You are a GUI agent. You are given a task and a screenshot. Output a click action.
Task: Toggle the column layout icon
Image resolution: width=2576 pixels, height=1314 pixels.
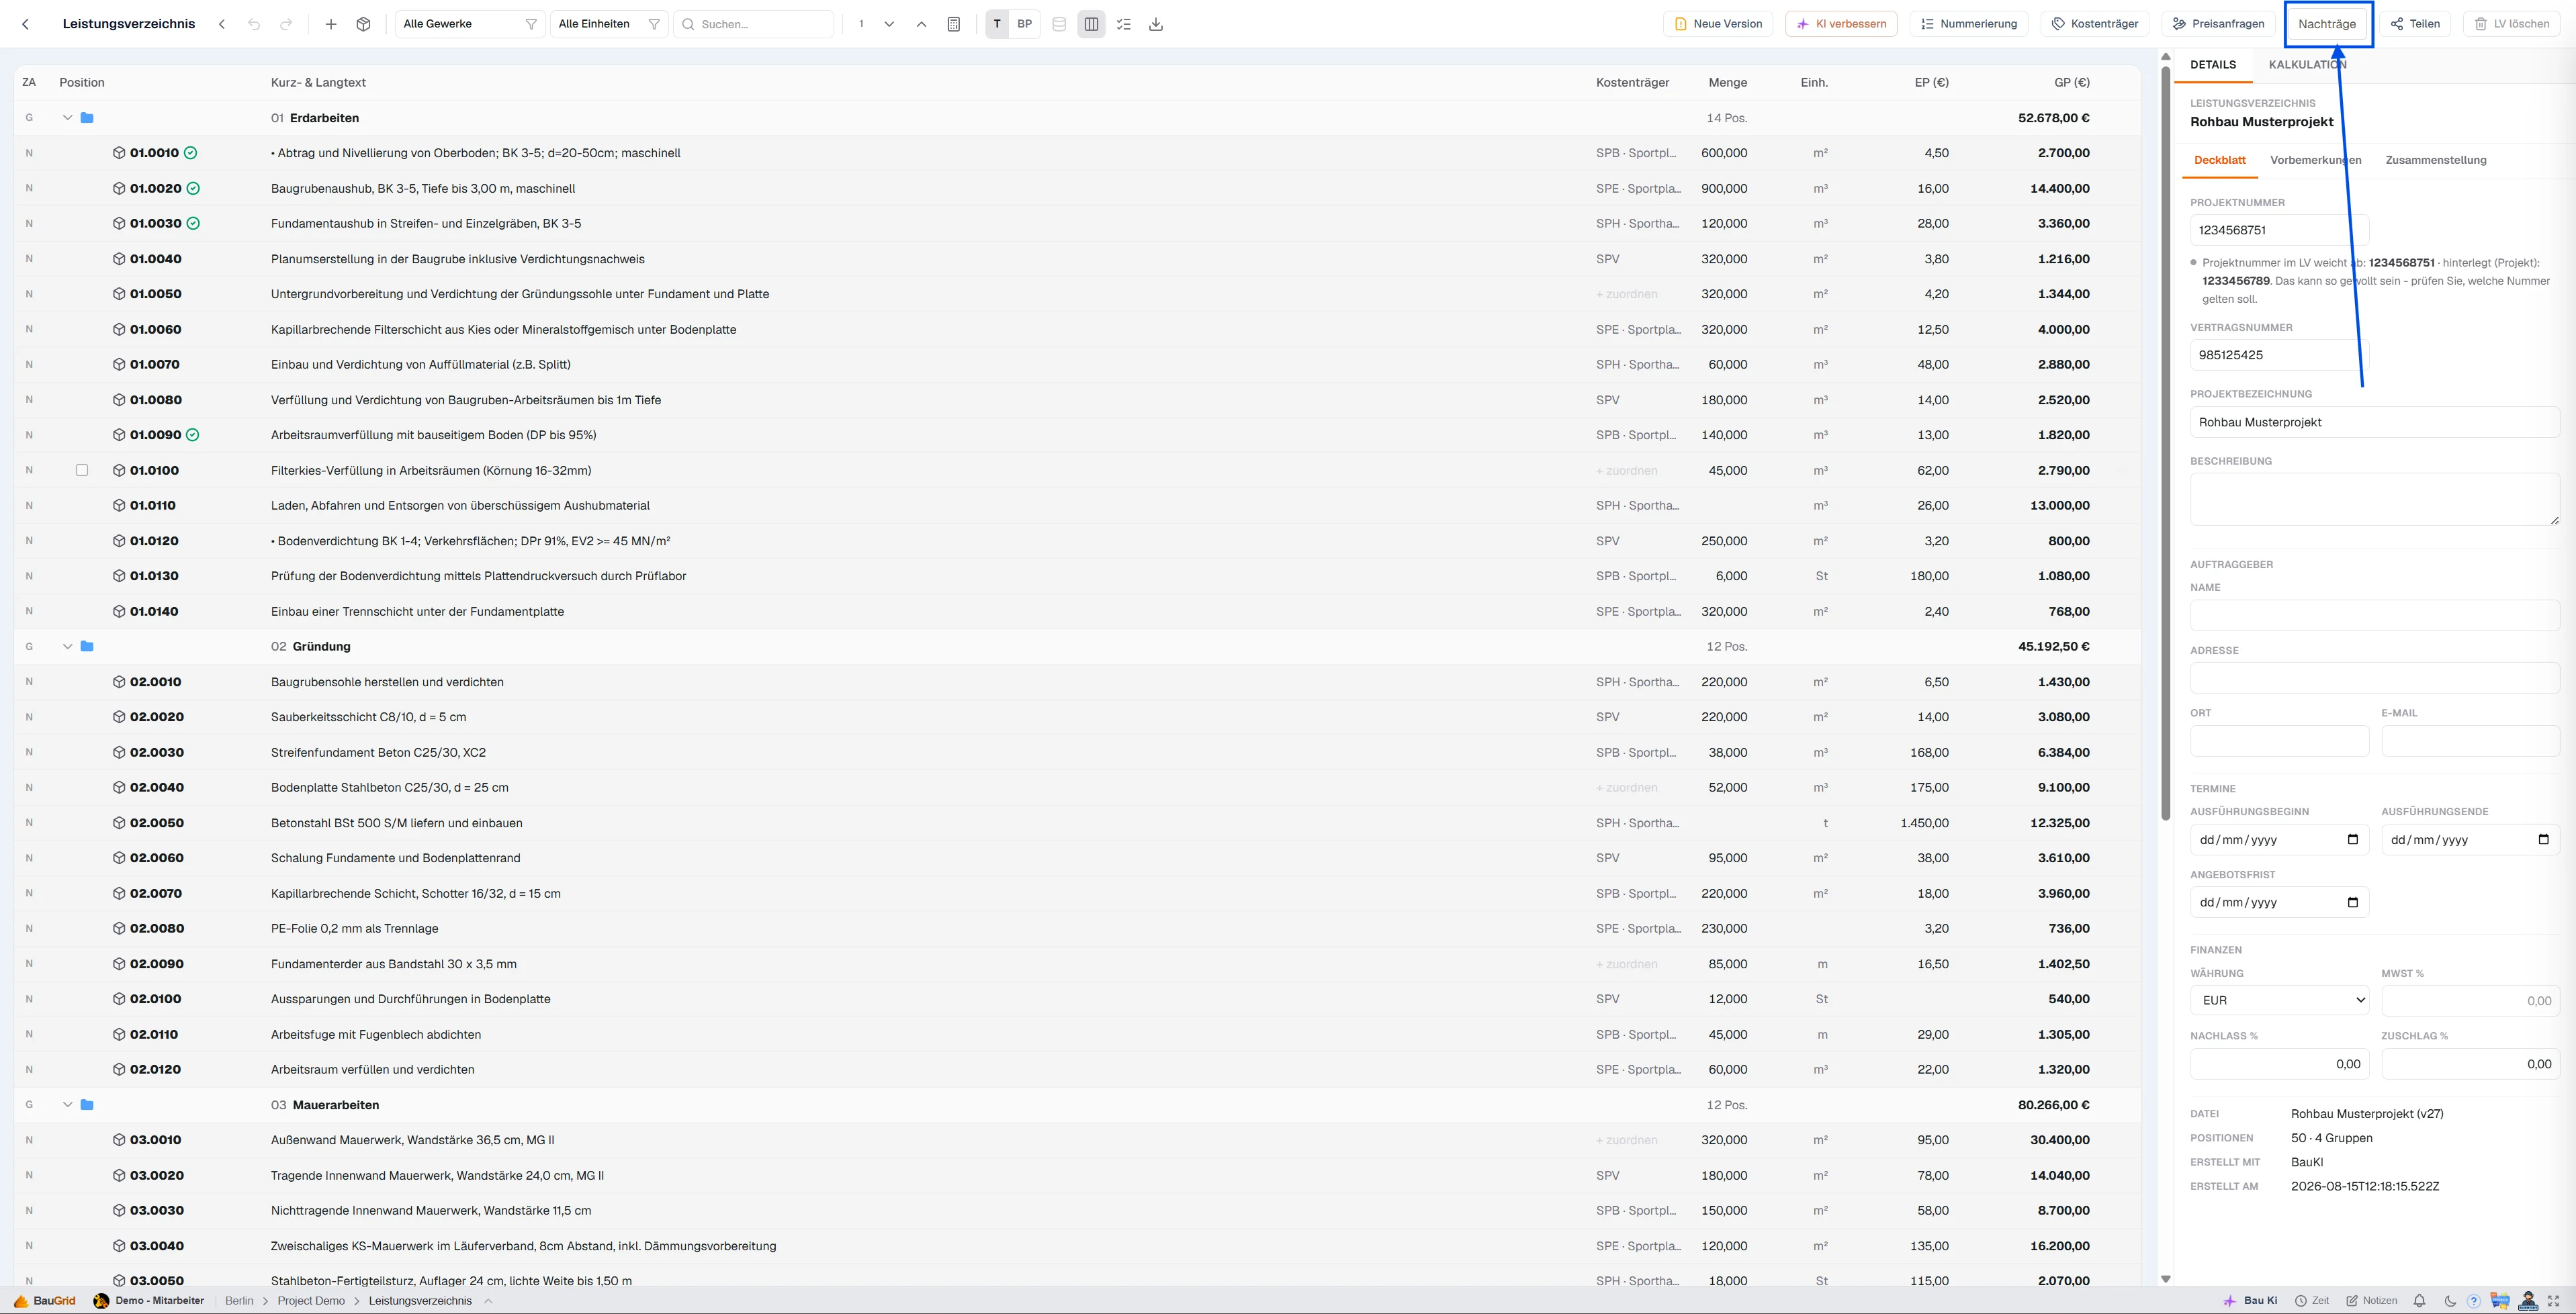point(1091,24)
